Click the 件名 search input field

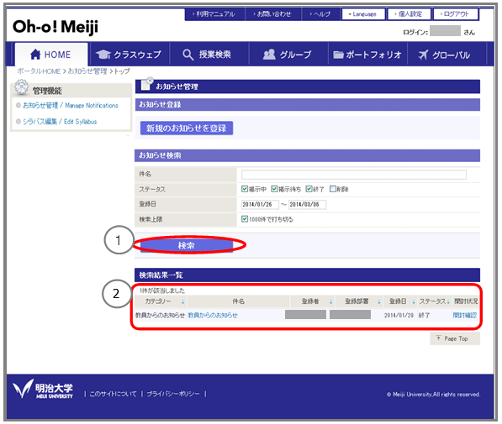point(353,175)
